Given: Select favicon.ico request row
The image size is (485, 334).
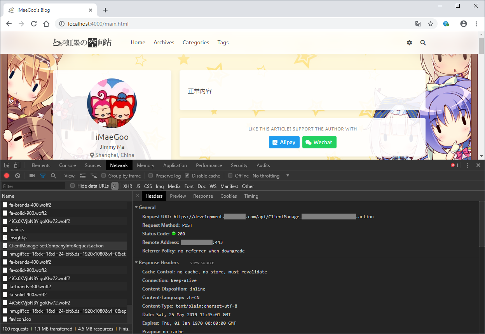Looking at the screenshot, I should pos(63,319).
